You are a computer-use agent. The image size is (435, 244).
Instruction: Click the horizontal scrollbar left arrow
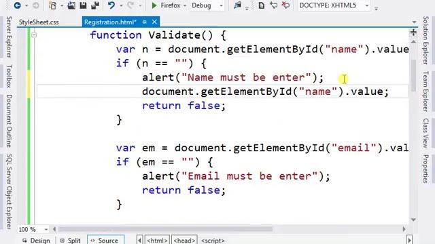(x=54, y=229)
